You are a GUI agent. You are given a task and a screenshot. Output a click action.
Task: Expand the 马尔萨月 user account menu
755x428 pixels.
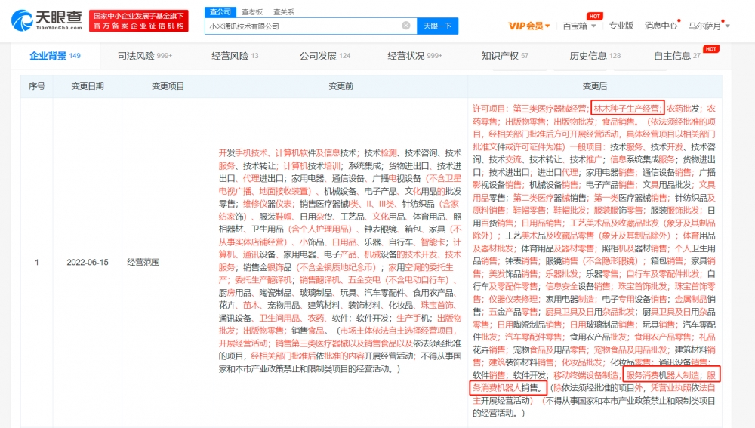pos(709,26)
